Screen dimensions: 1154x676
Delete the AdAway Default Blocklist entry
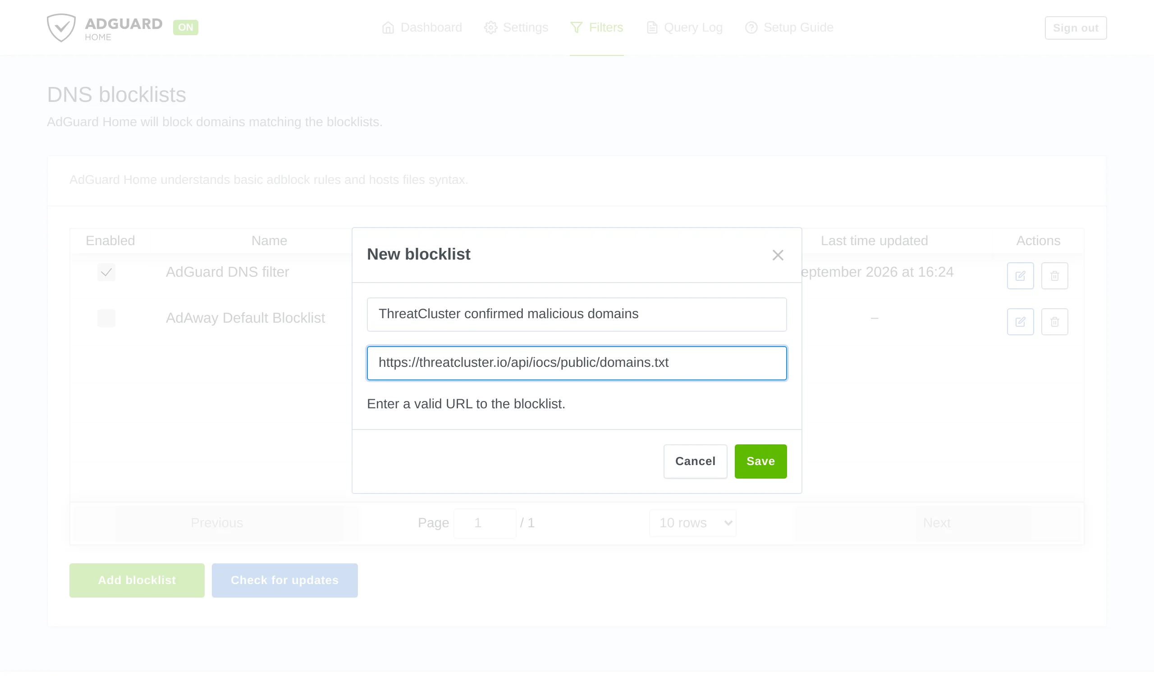[1055, 322]
